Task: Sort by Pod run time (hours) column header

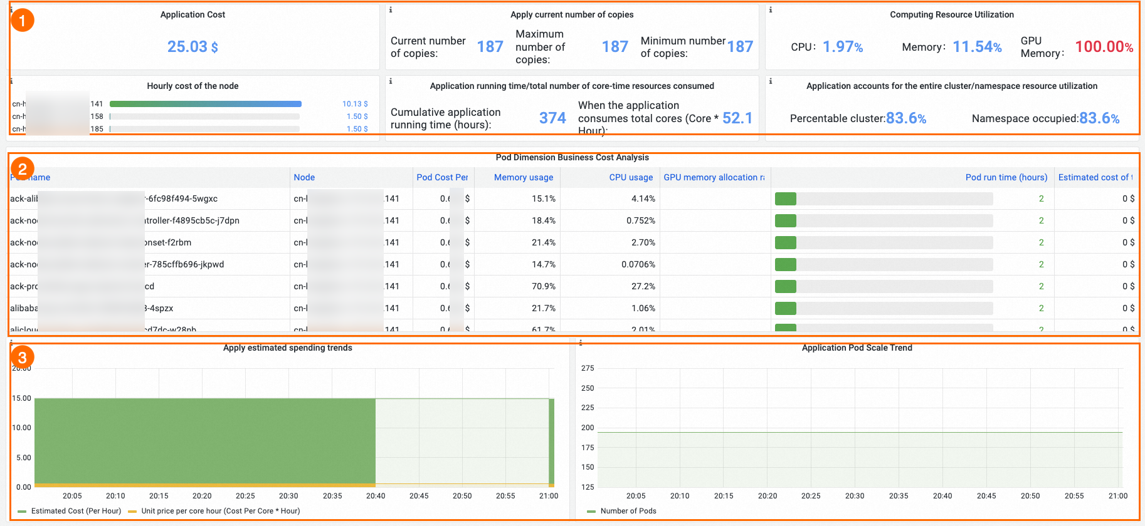Action: tap(1006, 177)
